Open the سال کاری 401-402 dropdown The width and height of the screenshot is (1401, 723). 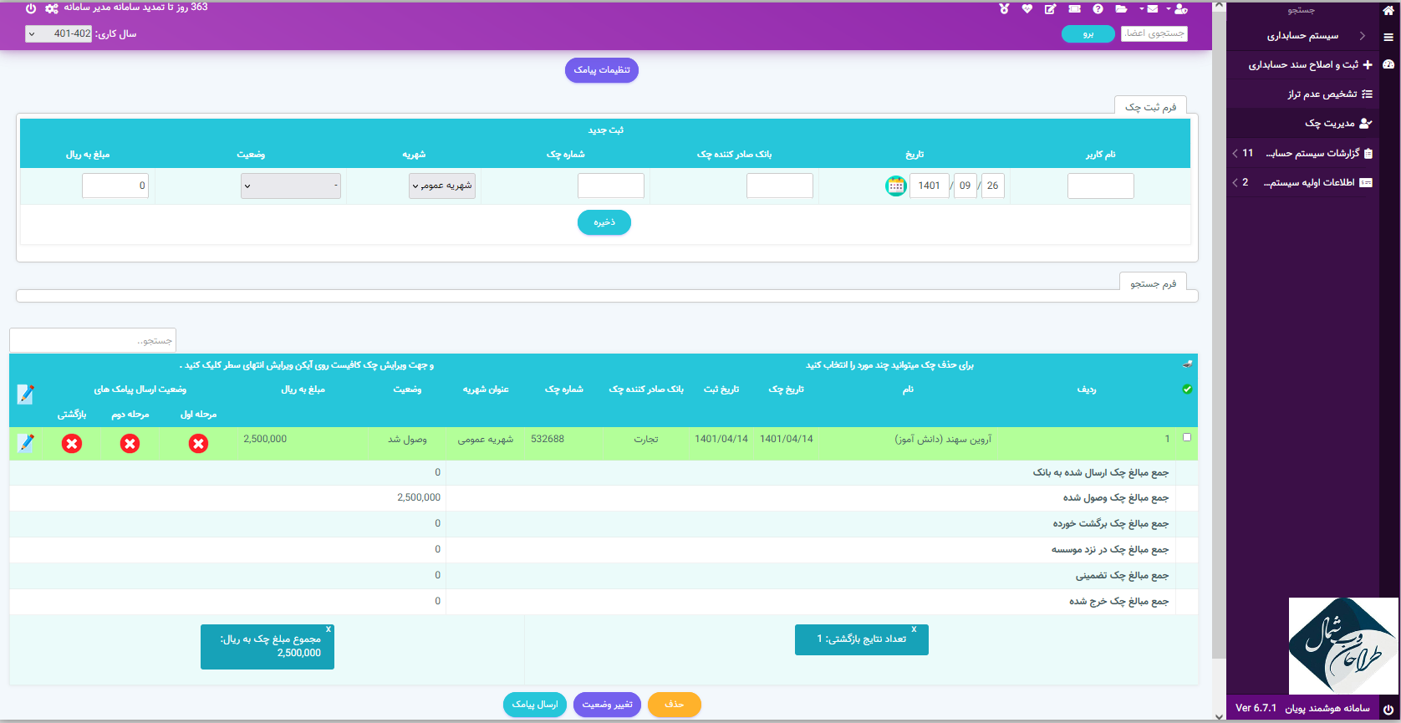pyautogui.click(x=59, y=33)
